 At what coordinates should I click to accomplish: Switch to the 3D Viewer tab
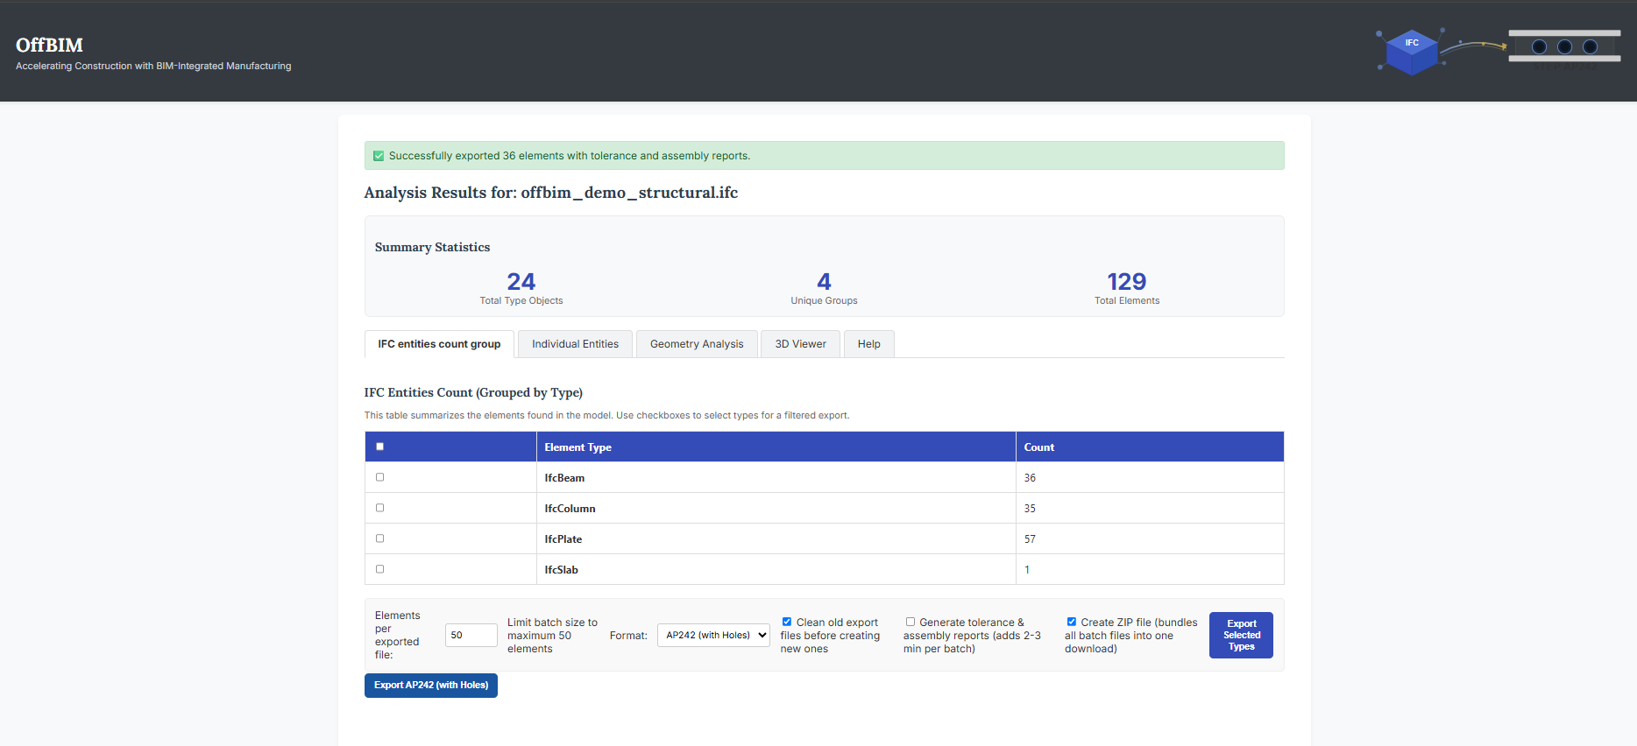coord(800,344)
